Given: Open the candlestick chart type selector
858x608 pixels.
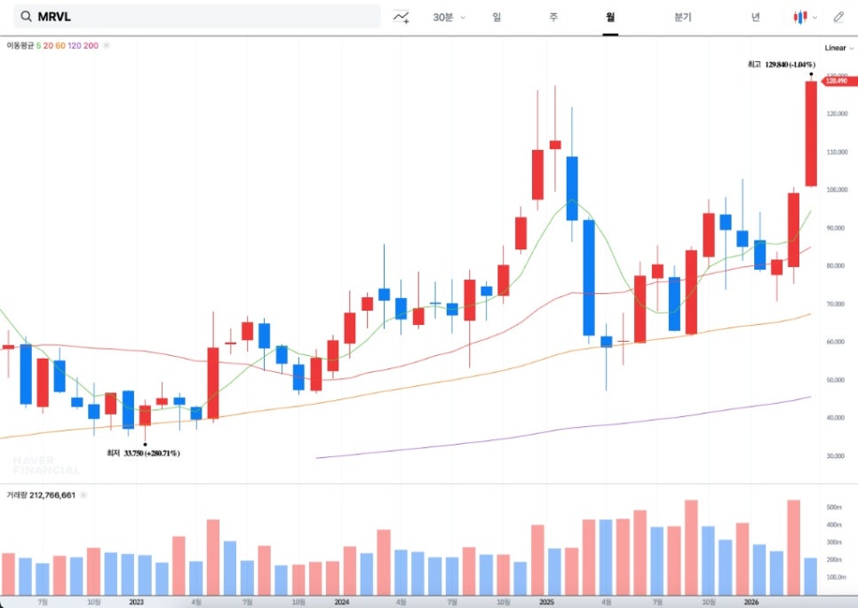Looking at the screenshot, I should click(x=799, y=17).
